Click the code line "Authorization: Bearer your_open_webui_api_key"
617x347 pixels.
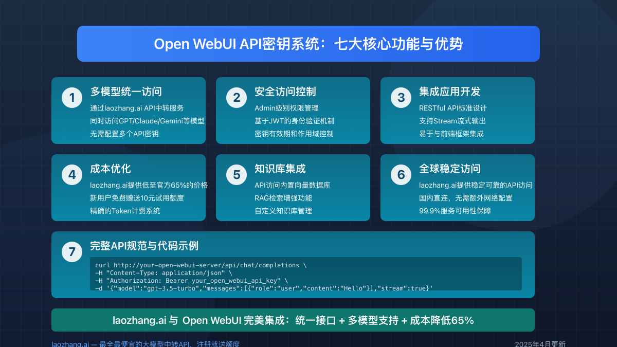[x=192, y=281]
